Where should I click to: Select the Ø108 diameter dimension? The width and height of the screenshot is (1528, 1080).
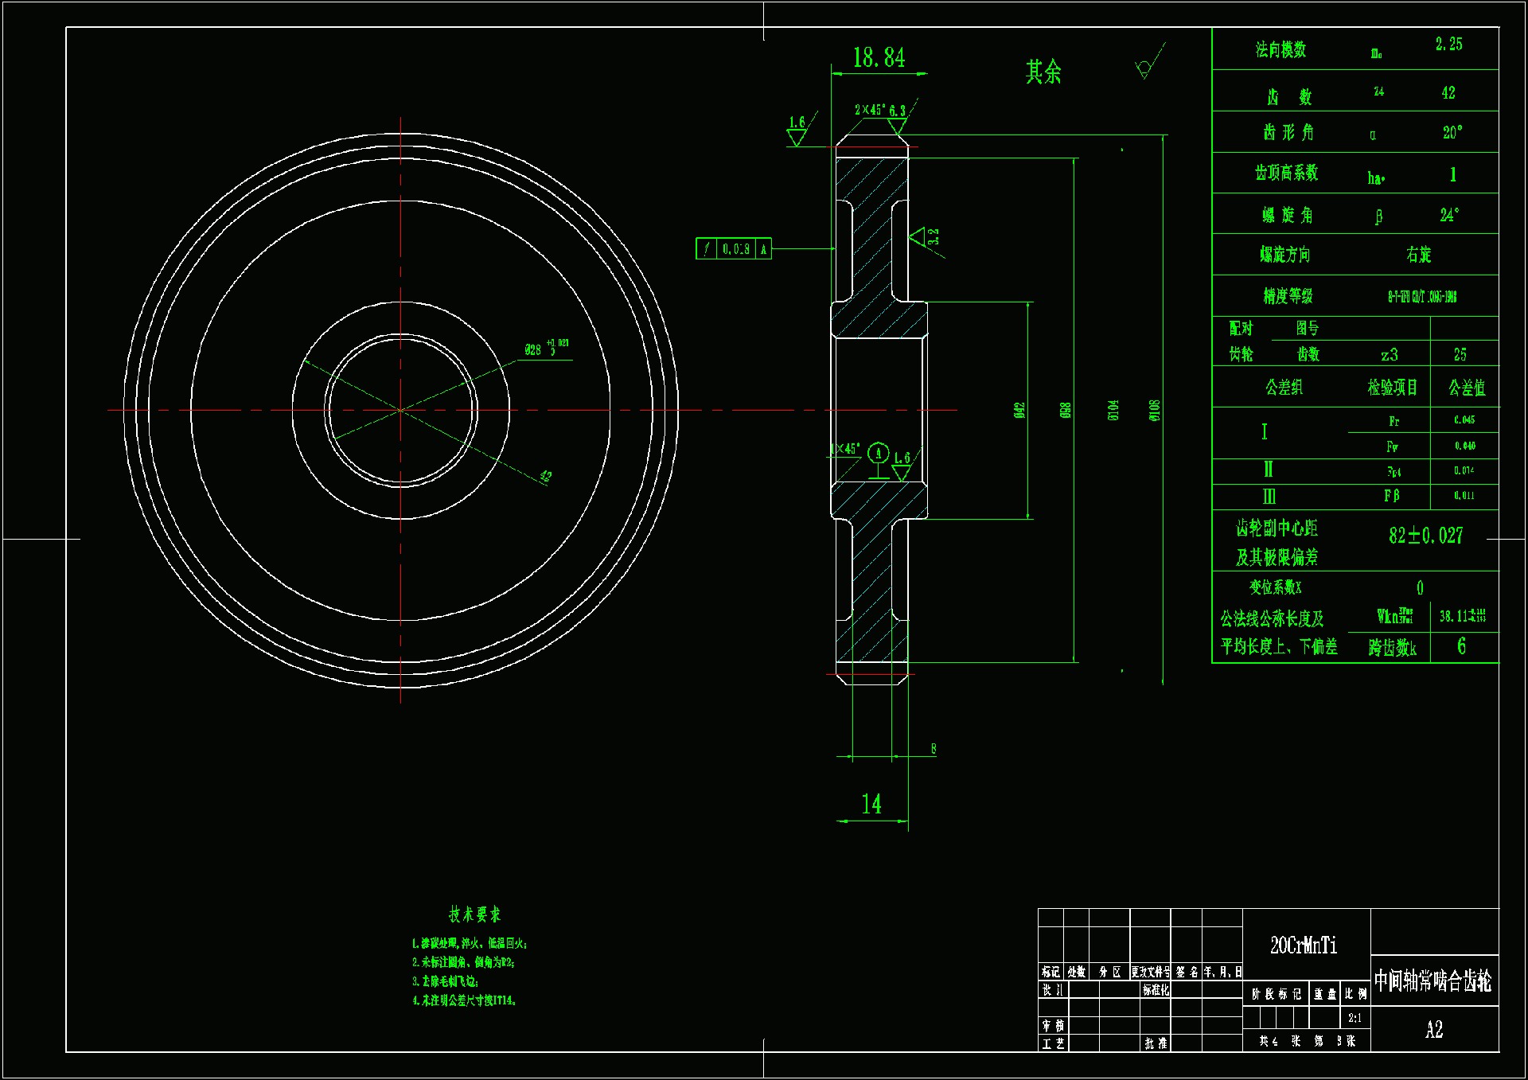[x=1154, y=410]
